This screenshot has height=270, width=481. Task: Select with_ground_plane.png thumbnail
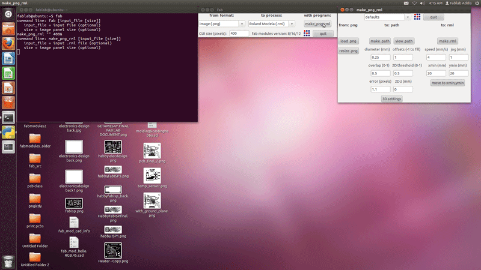152,200
